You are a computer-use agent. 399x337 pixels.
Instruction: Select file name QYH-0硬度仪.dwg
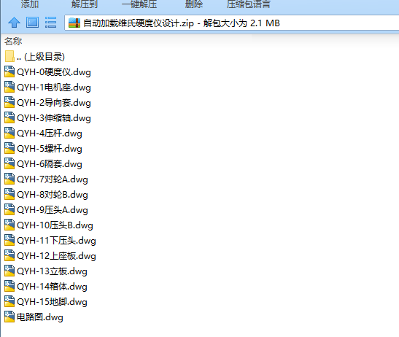(x=54, y=72)
